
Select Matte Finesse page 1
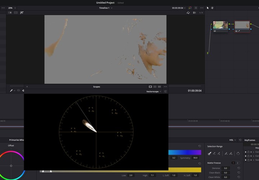(x=233, y=163)
